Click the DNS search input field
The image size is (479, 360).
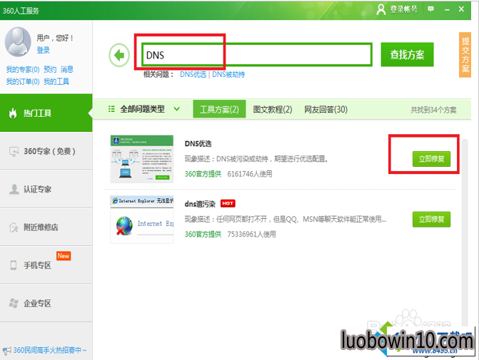[256, 55]
